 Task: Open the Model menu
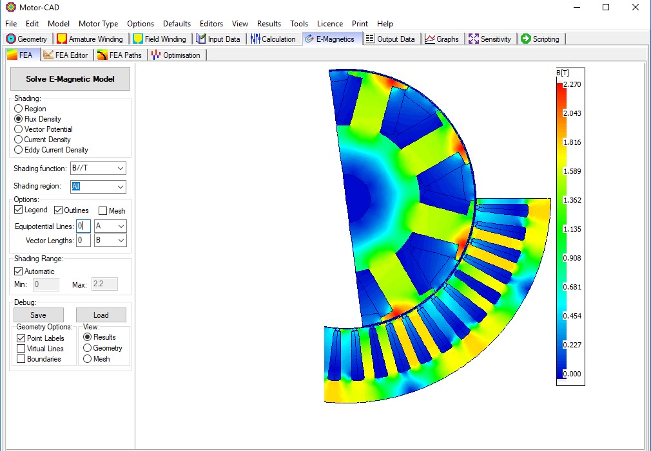tap(59, 24)
